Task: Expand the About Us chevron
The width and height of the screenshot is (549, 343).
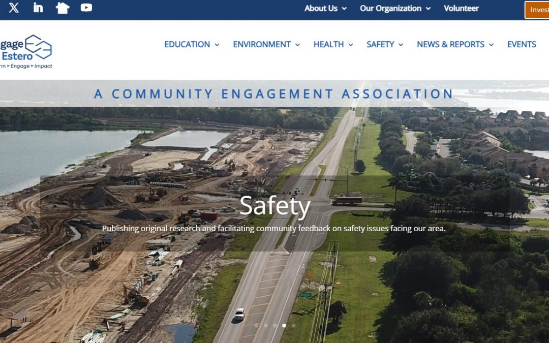Action: click(344, 9)
